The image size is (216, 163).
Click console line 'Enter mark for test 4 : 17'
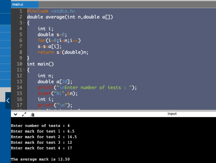point(42,148)
